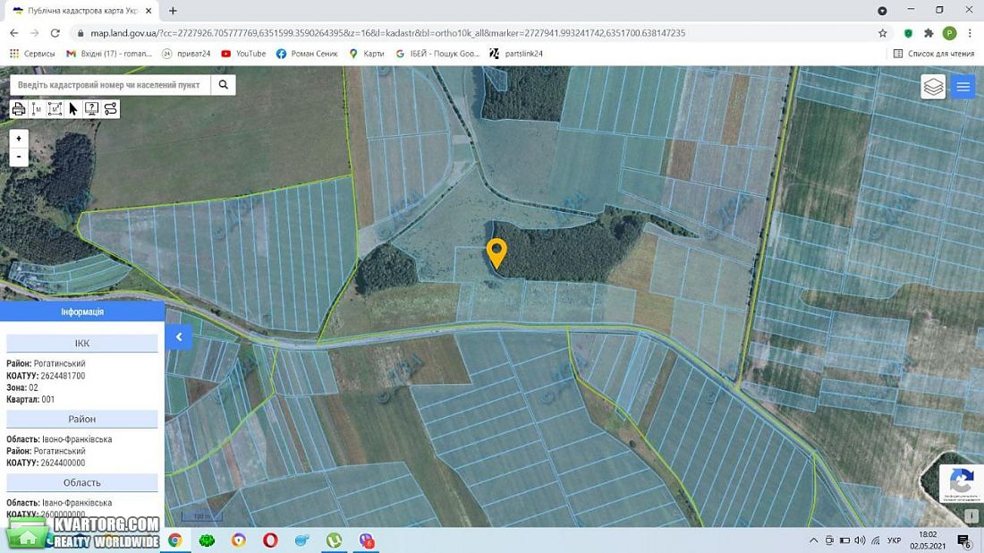This screenshot has width=984, height=553.
Task: Focus the cadastral number search field
Action: click(110, 85)
